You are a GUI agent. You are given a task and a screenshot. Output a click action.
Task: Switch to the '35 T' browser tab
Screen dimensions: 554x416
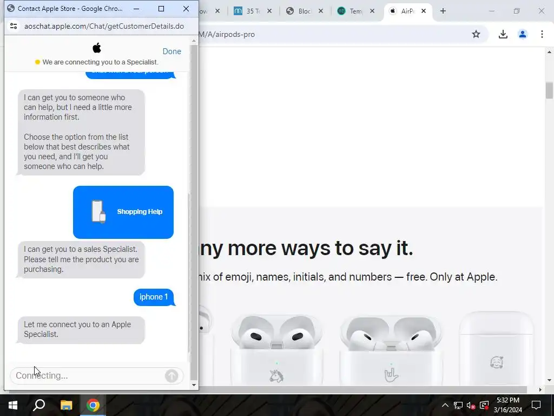(x=252, y=11)
